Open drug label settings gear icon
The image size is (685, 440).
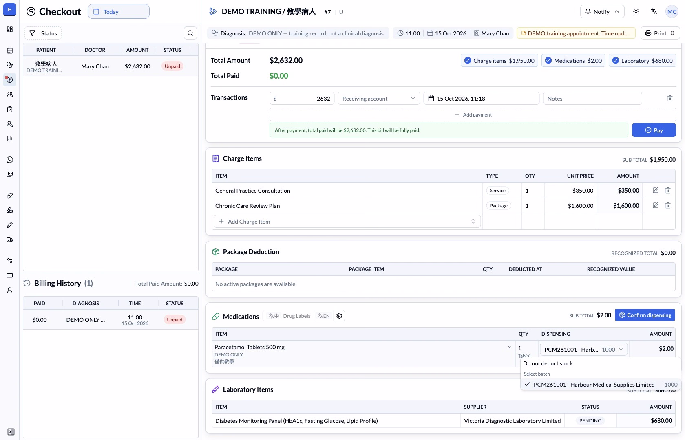click(x=339, y=316)
